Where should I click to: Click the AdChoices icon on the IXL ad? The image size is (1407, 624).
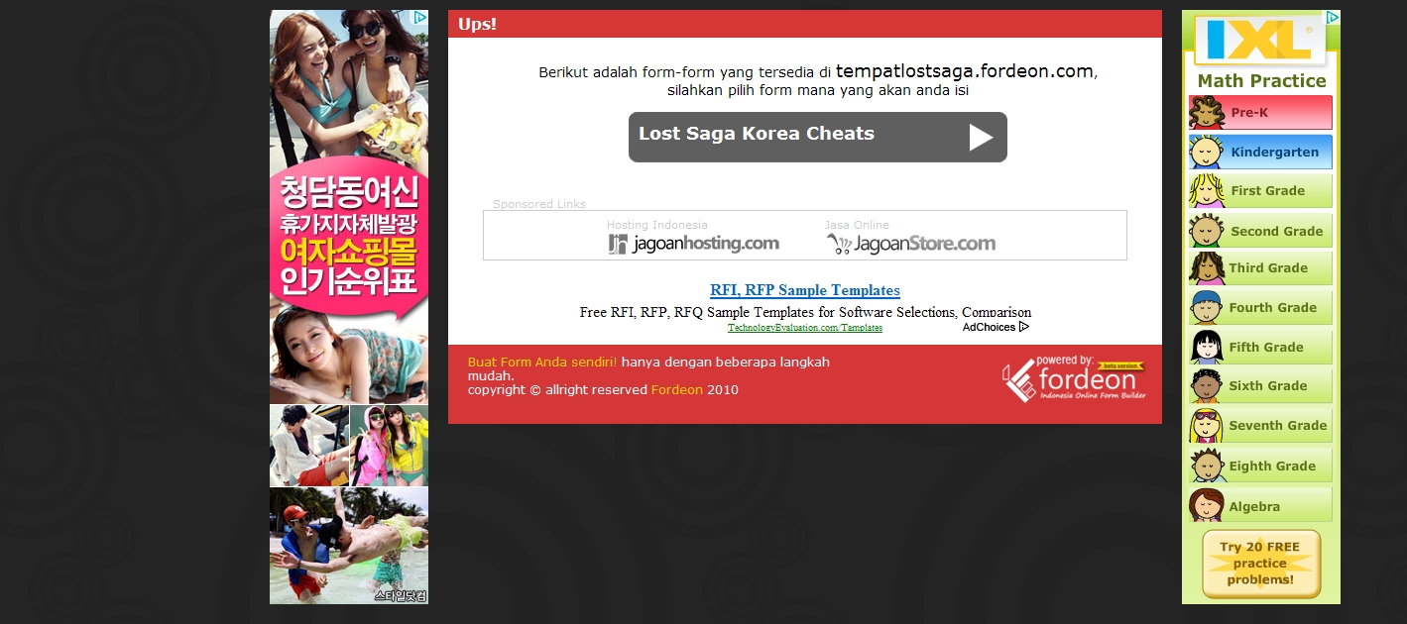(x=1333, y=17)
